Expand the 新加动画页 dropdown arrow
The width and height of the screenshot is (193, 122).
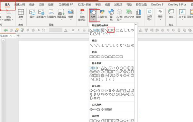13,20
